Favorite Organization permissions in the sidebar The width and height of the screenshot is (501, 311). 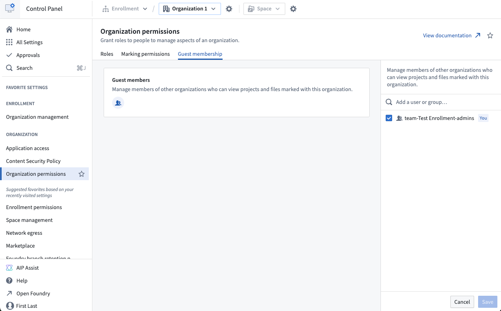82,174
